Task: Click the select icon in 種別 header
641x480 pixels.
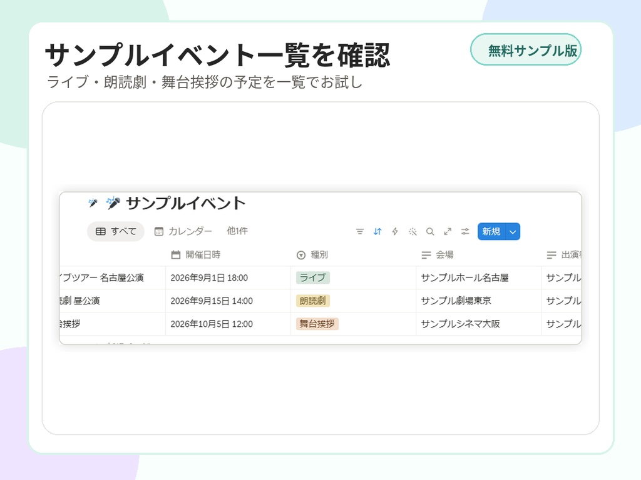Action: 301,255
